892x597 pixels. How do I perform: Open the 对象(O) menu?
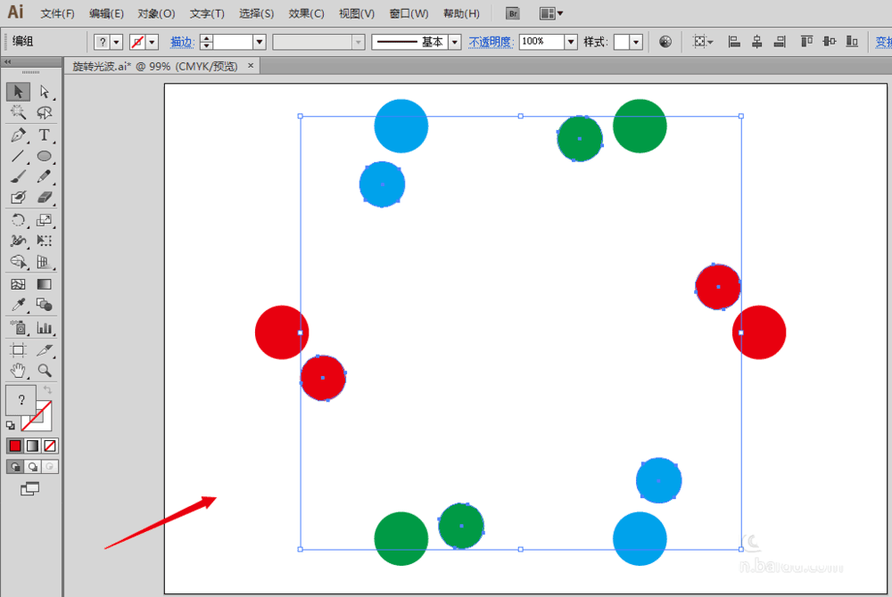(x=156, y=13)
